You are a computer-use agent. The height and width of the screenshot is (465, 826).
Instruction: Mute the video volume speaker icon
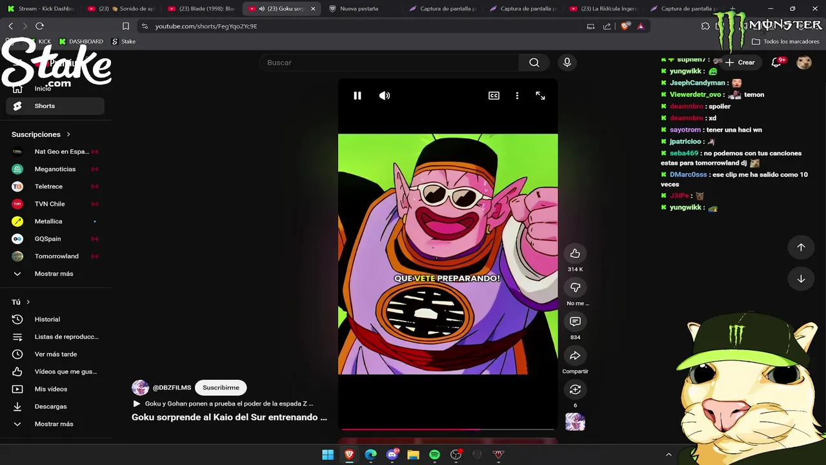385,96
